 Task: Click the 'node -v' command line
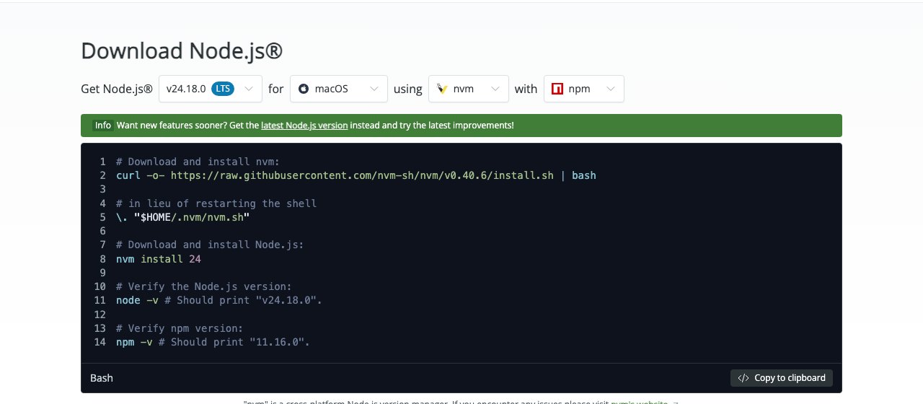pos(219,300)
